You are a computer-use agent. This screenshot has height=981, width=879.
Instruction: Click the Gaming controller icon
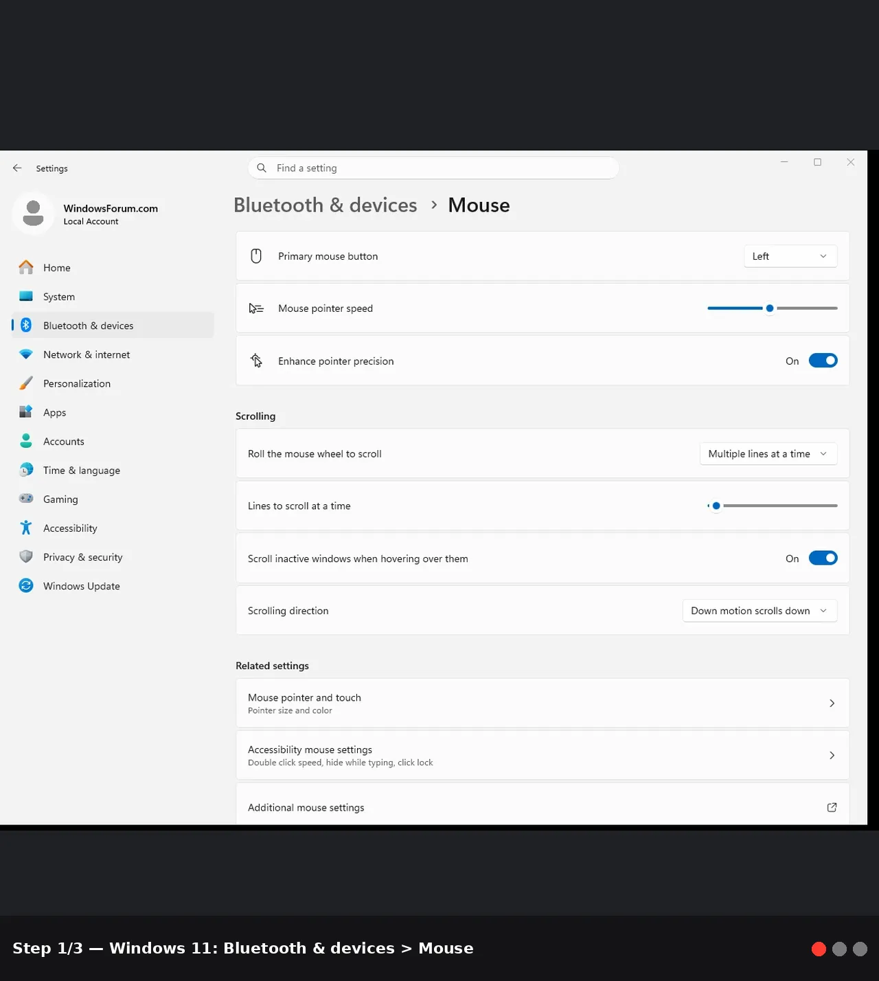point(26,499)
